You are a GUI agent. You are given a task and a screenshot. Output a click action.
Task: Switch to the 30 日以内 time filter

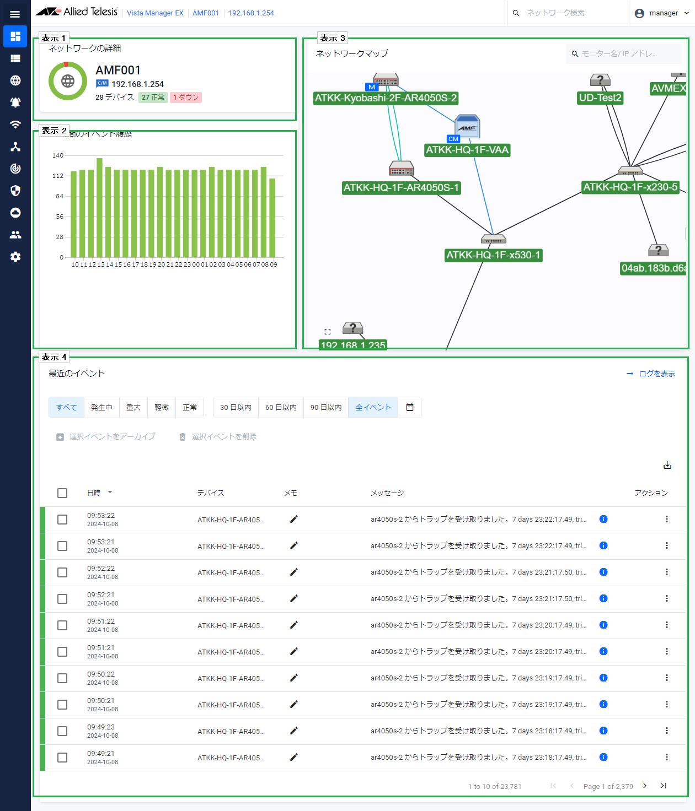(236, 407)
